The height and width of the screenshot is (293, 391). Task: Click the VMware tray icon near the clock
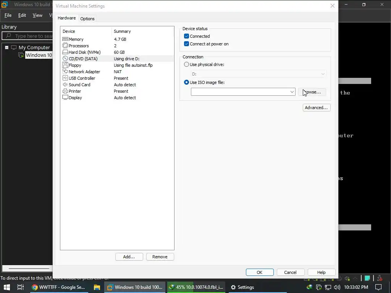point(319,287)
